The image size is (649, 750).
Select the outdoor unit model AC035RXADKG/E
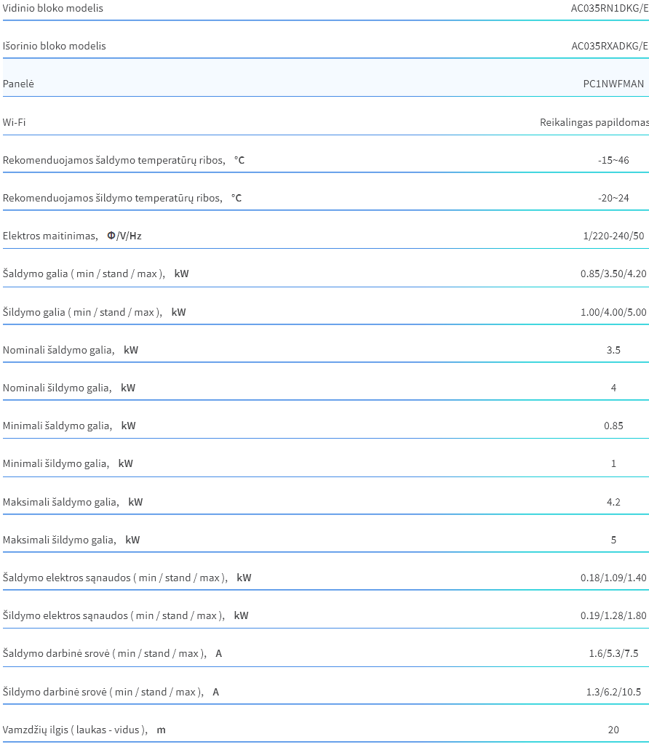[x=610, y=46]
